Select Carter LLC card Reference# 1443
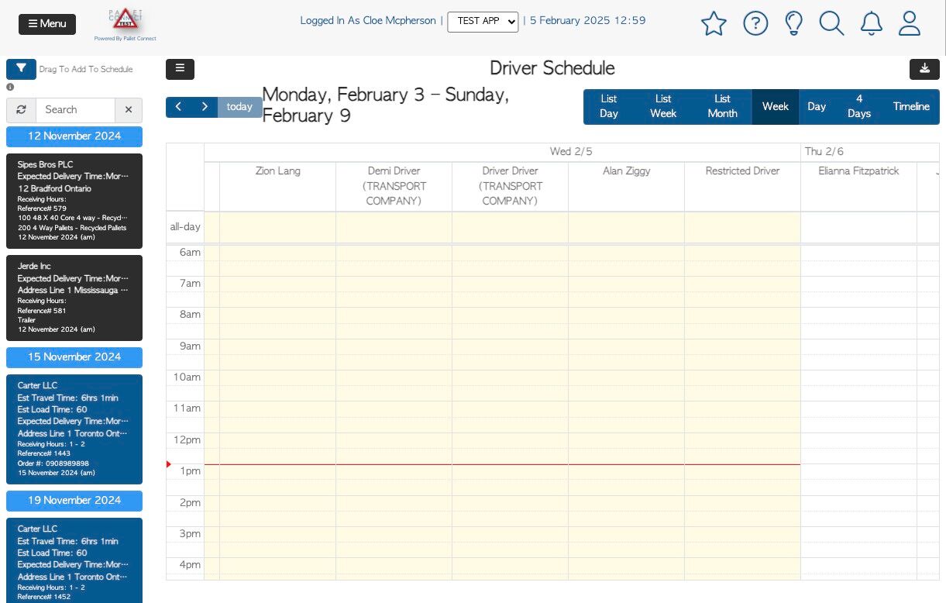This screenshot has width=946, height=603. (x=74, y=429)
